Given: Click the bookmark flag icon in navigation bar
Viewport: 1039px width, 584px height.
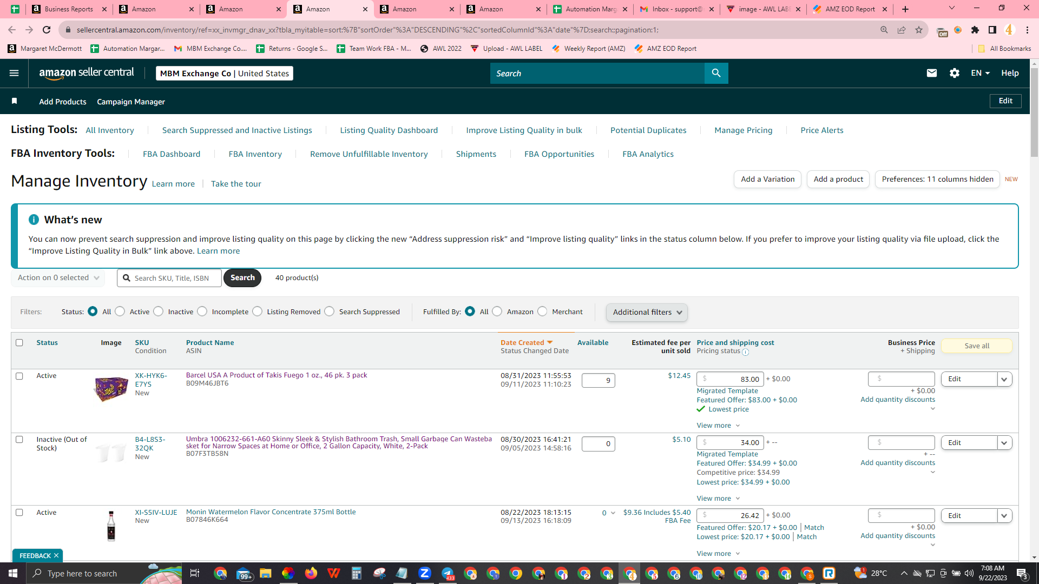Looking at the screenshot, I should coord(15,101).
